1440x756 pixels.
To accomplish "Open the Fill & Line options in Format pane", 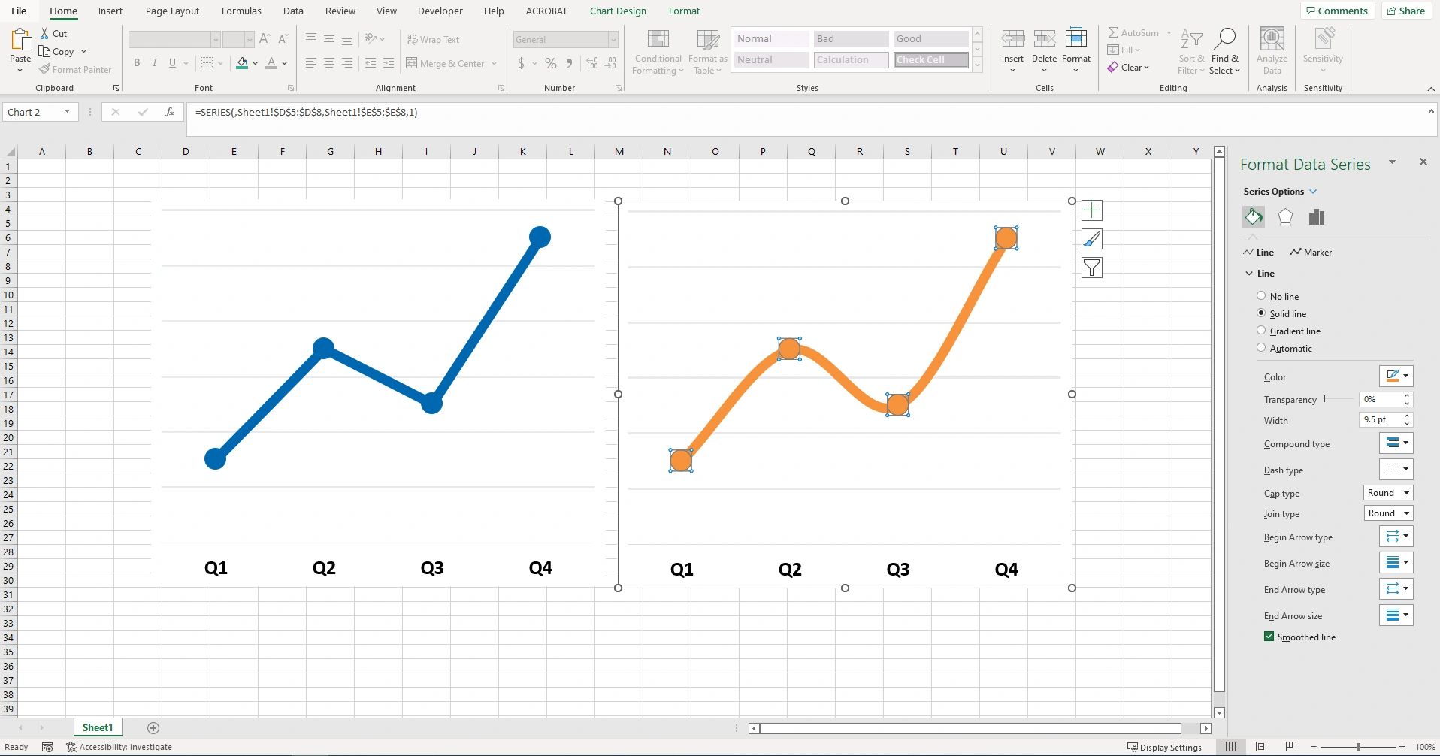I will click(1253, 216).
